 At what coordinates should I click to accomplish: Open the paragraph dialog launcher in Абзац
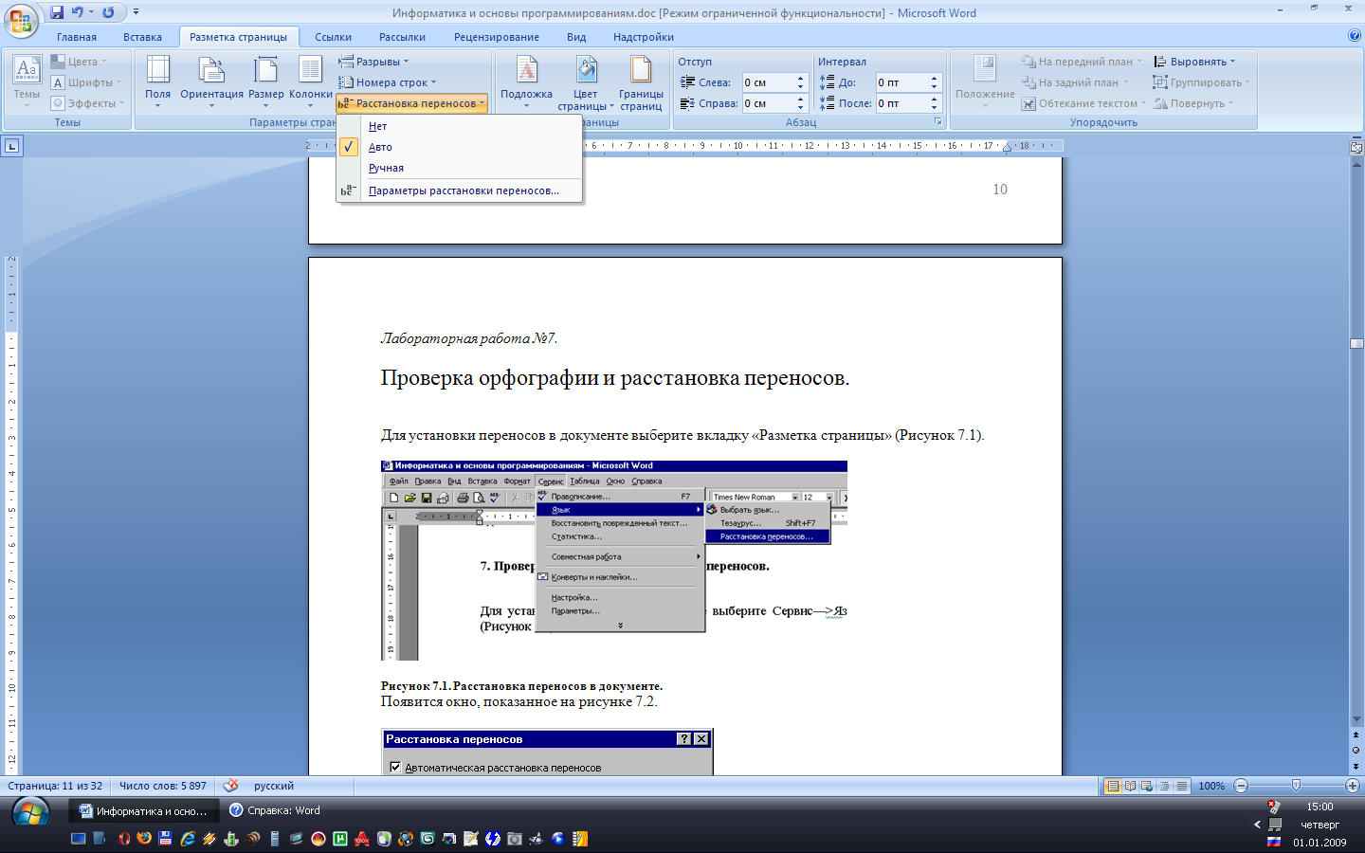click(938, 122)
